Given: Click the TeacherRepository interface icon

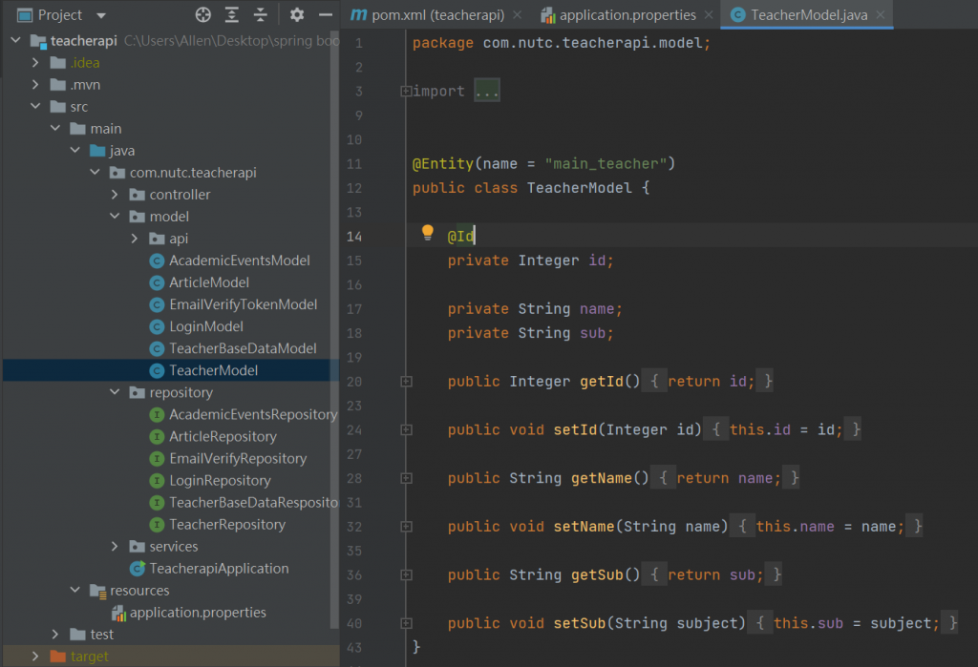Looking at the screenshot, I should (x=157, y=524).
